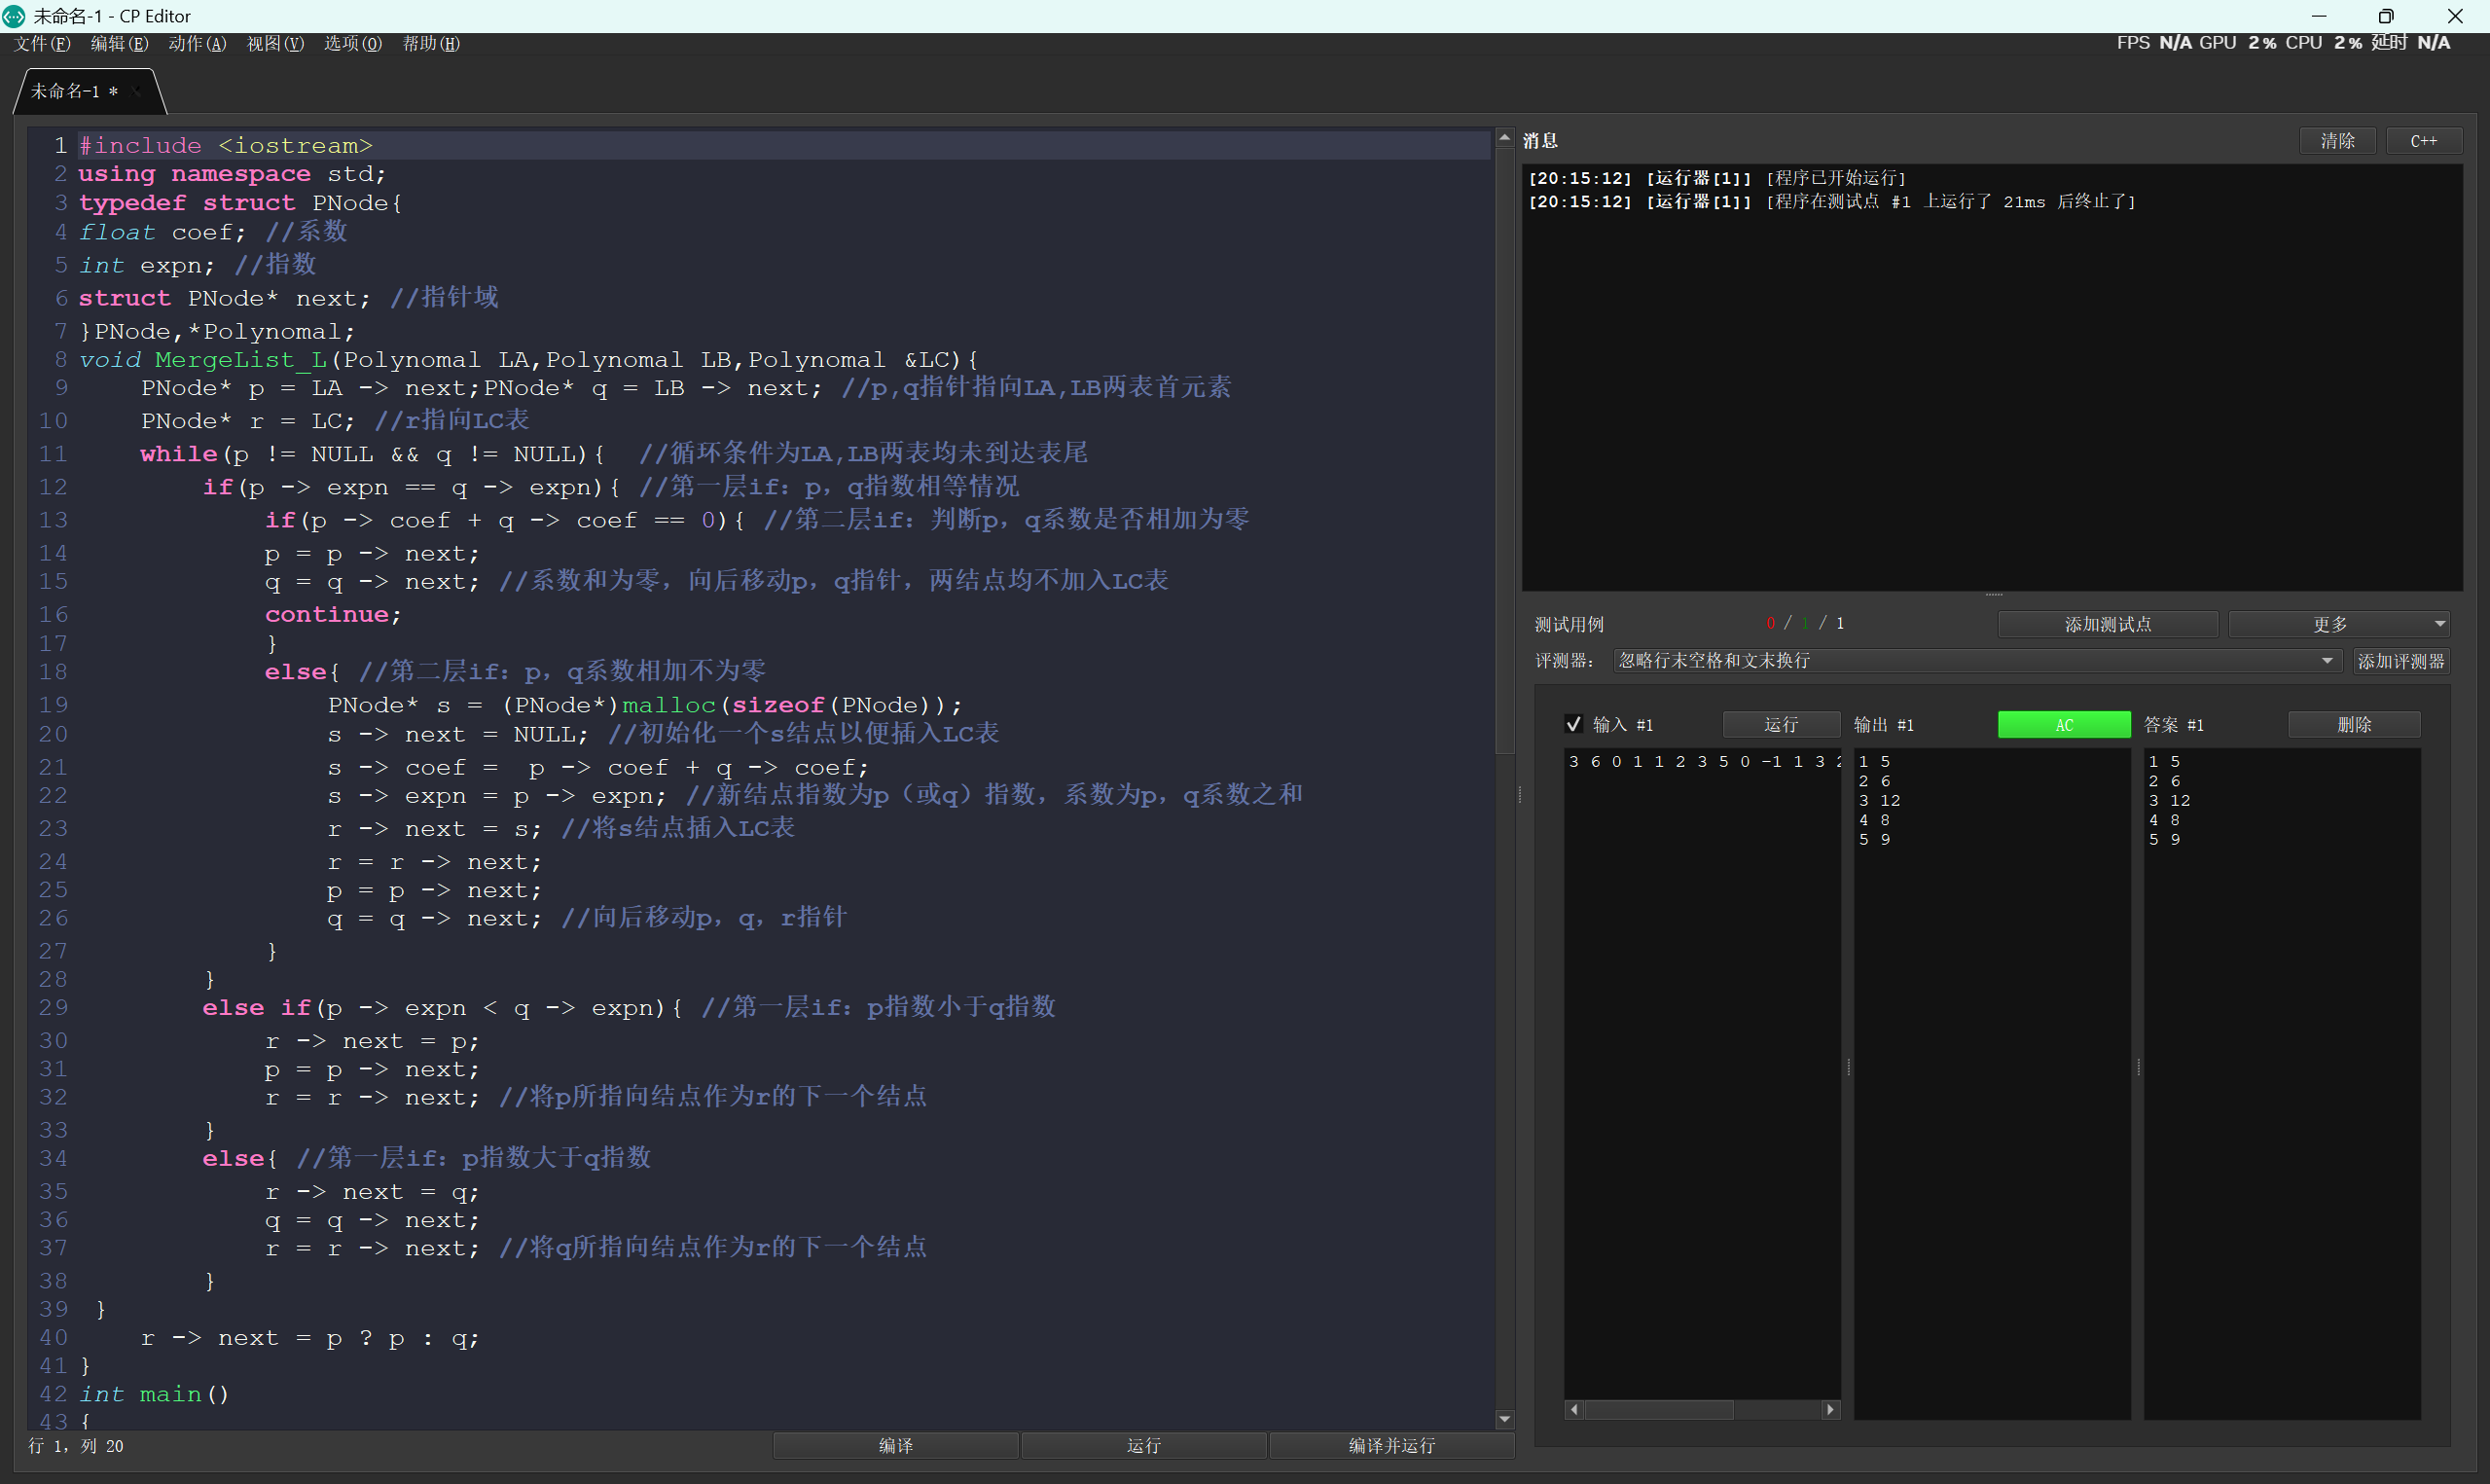Screen dimensions: 2490x1484
Task: Minimize the CP Editor window
Action: tap(2319, 16)
